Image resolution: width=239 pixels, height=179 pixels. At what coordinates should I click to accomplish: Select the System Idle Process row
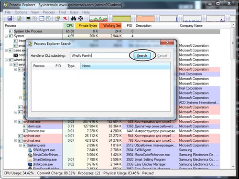coord(112,31)
